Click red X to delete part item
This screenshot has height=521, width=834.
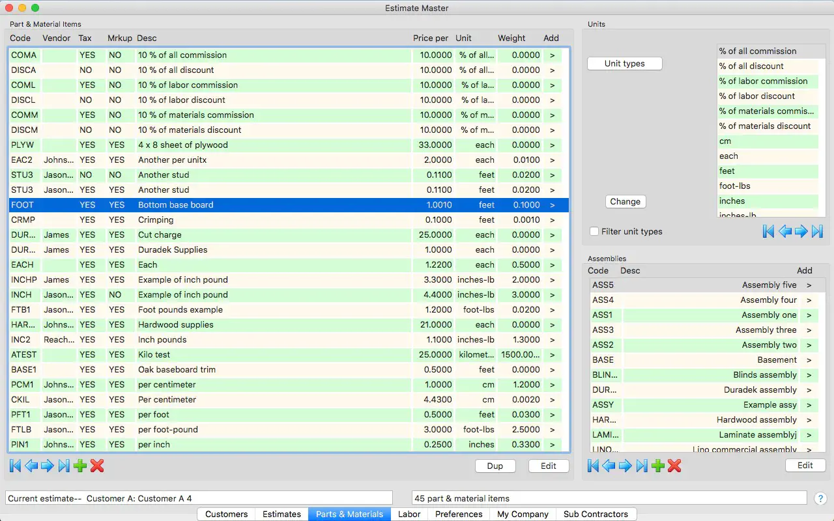point(97,466)
